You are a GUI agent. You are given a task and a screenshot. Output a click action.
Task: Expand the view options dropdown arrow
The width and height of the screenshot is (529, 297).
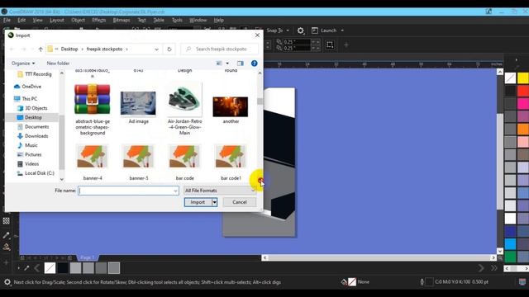point(227,64)
